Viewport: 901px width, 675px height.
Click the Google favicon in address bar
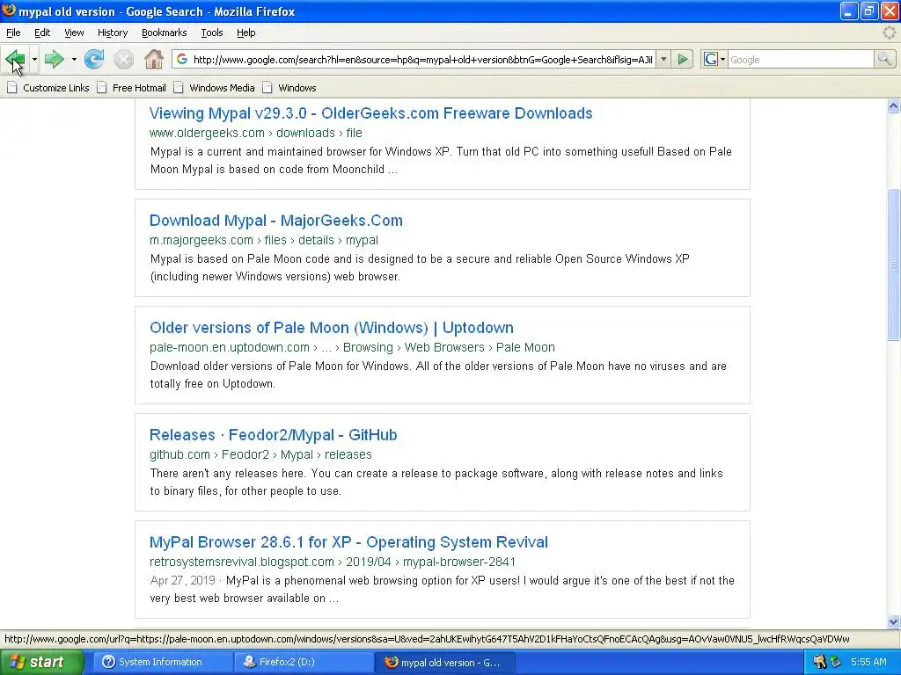pyautogui.click(x=181, y=59)
